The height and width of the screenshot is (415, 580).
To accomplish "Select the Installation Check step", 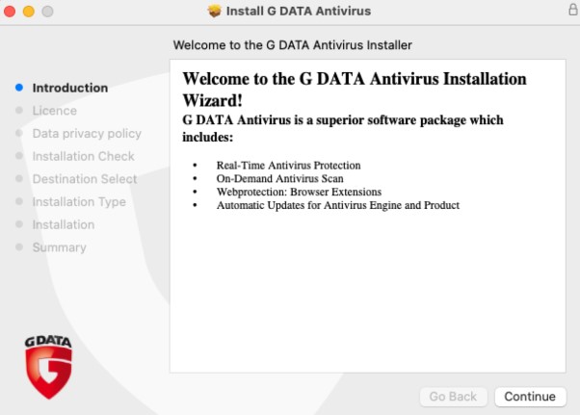I will tap(83, 156).
